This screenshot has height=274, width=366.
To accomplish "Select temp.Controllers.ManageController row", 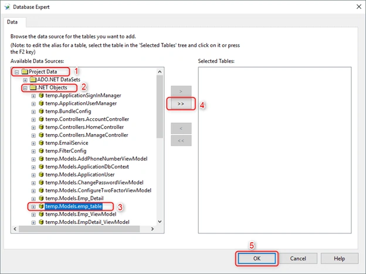I will coord(87,135).
